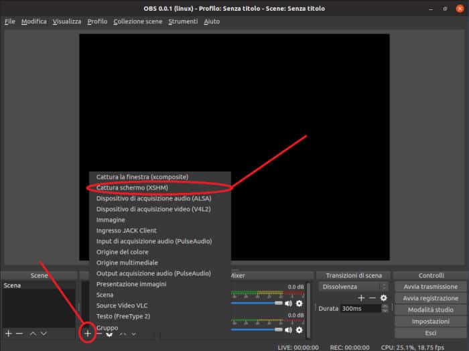This screenshot has width=469, height=351.
Task: Click the CPU 25.1%, 18.75 fps status
Action: pos(413,348)
